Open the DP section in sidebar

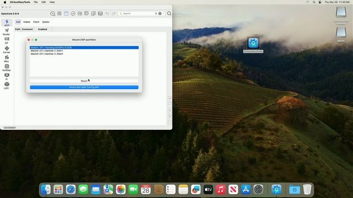click(x=7, y=41)
